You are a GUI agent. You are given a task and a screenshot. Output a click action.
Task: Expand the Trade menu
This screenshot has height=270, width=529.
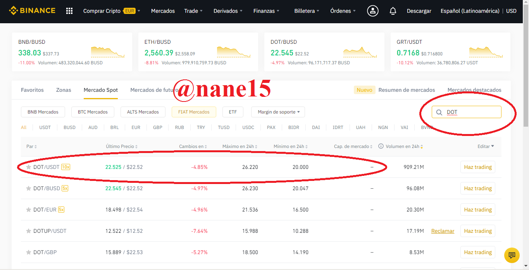(193, 11)
